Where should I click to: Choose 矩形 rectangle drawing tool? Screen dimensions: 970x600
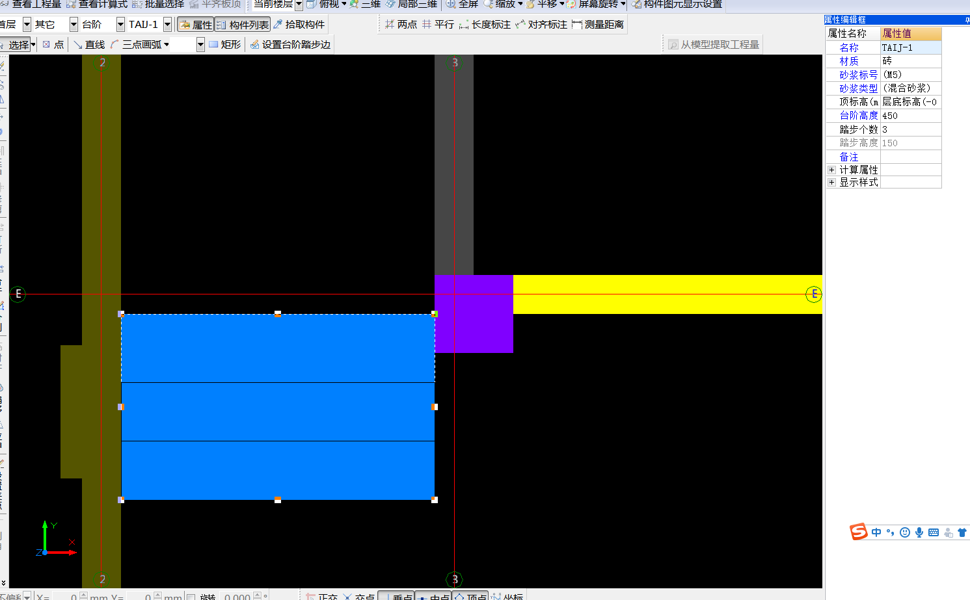pos(225,45)
